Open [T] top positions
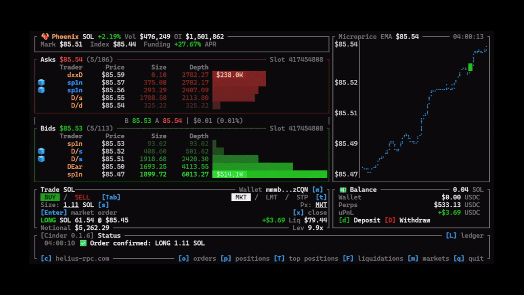Viewport: 524px width, 295px height. [x=306, y=259]
